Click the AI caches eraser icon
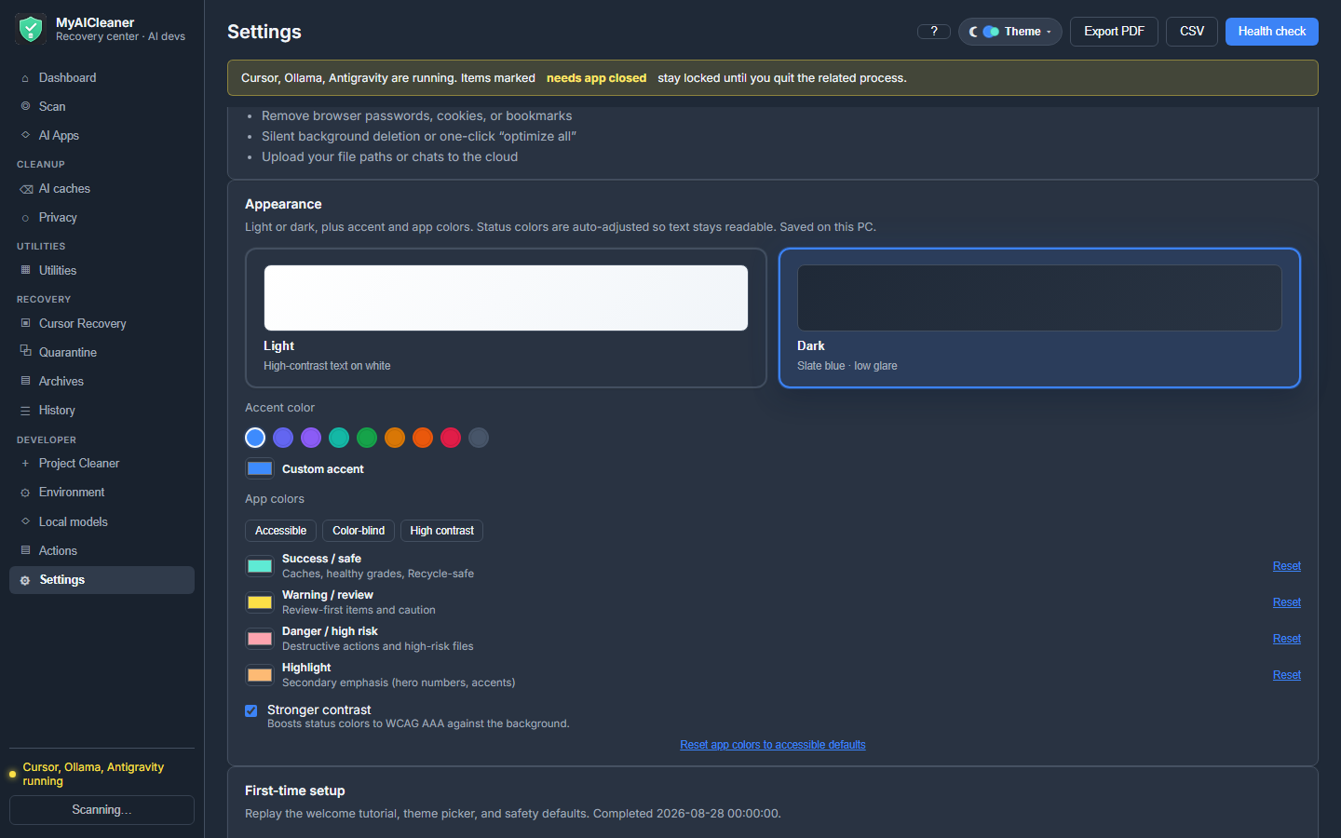1341x838 pixels. click(26, 189)
